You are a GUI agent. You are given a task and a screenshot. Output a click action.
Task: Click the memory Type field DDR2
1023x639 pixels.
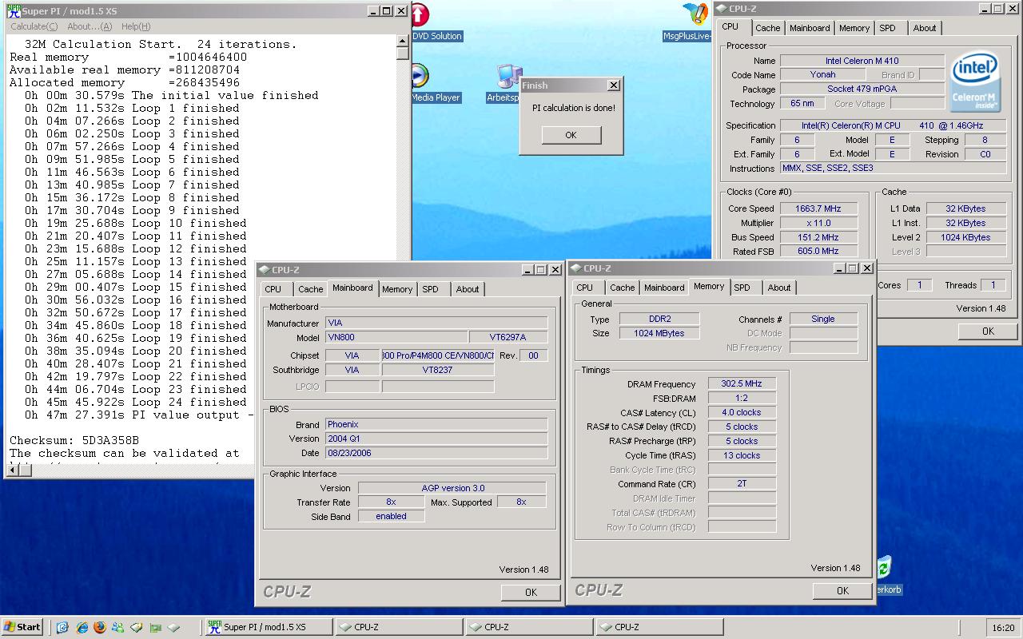click(659, 319)
